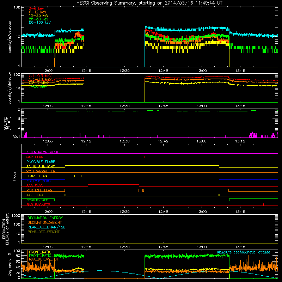Click '13:00' tick under the GOES plot
The height and width of the screenshot is (282, 282).
point(202,141)
